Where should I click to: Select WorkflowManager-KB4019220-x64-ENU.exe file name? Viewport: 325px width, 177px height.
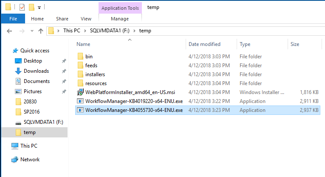134,101
